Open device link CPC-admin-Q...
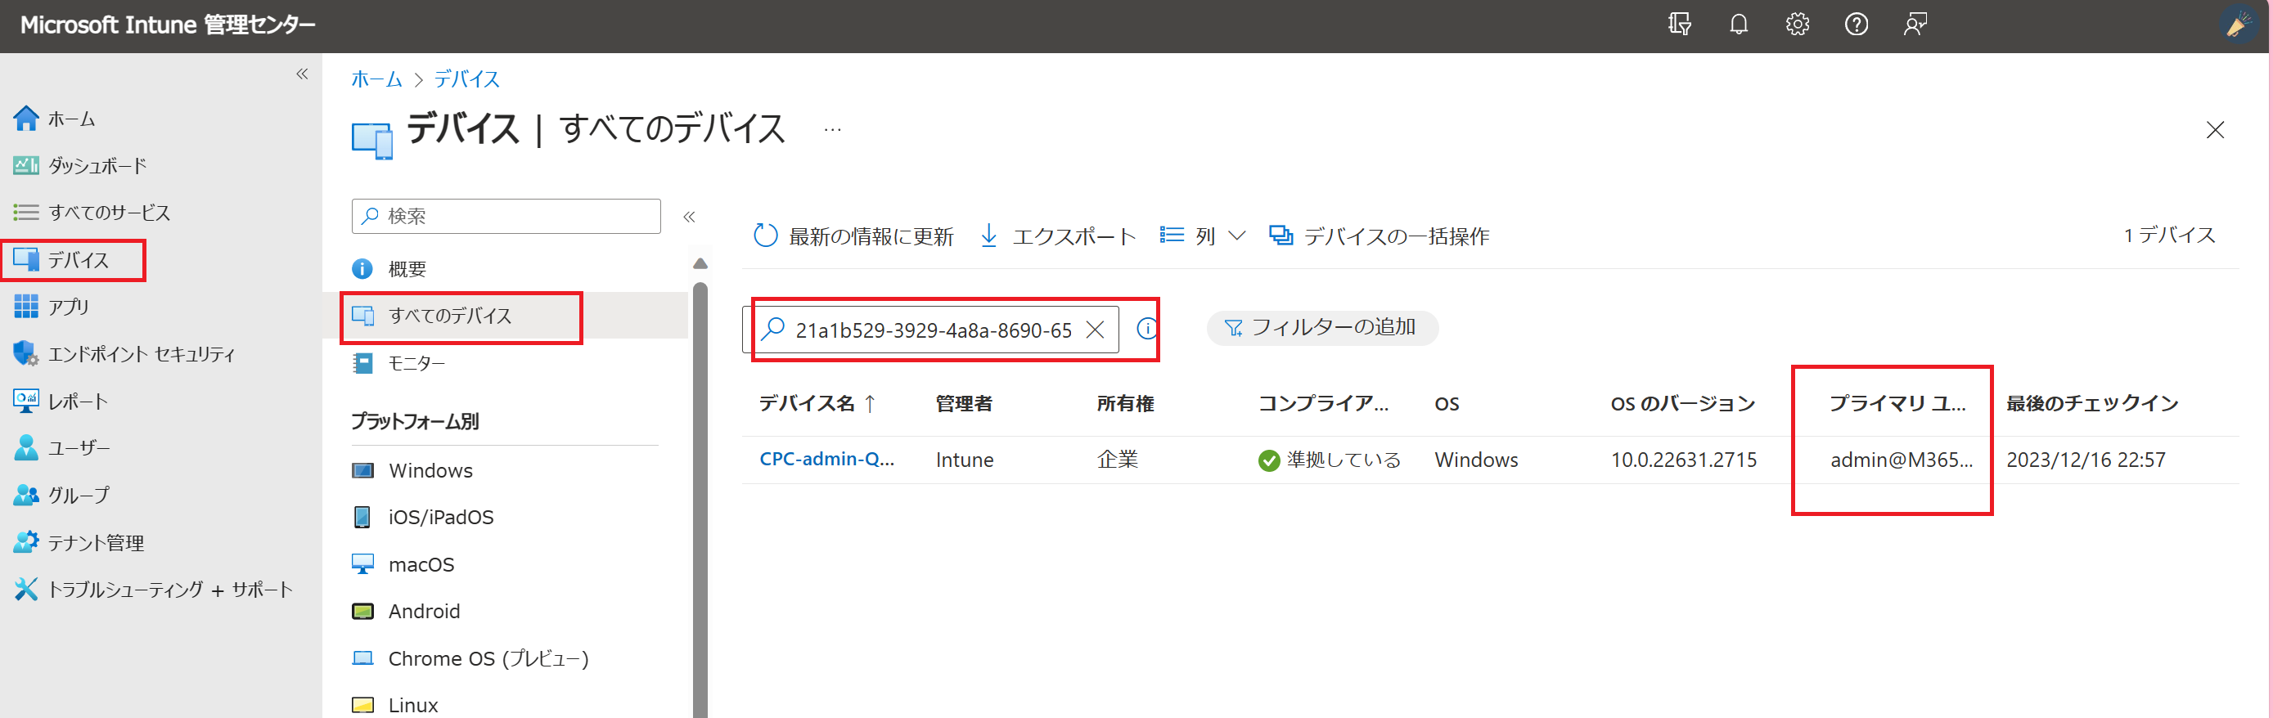 (826, 460)
